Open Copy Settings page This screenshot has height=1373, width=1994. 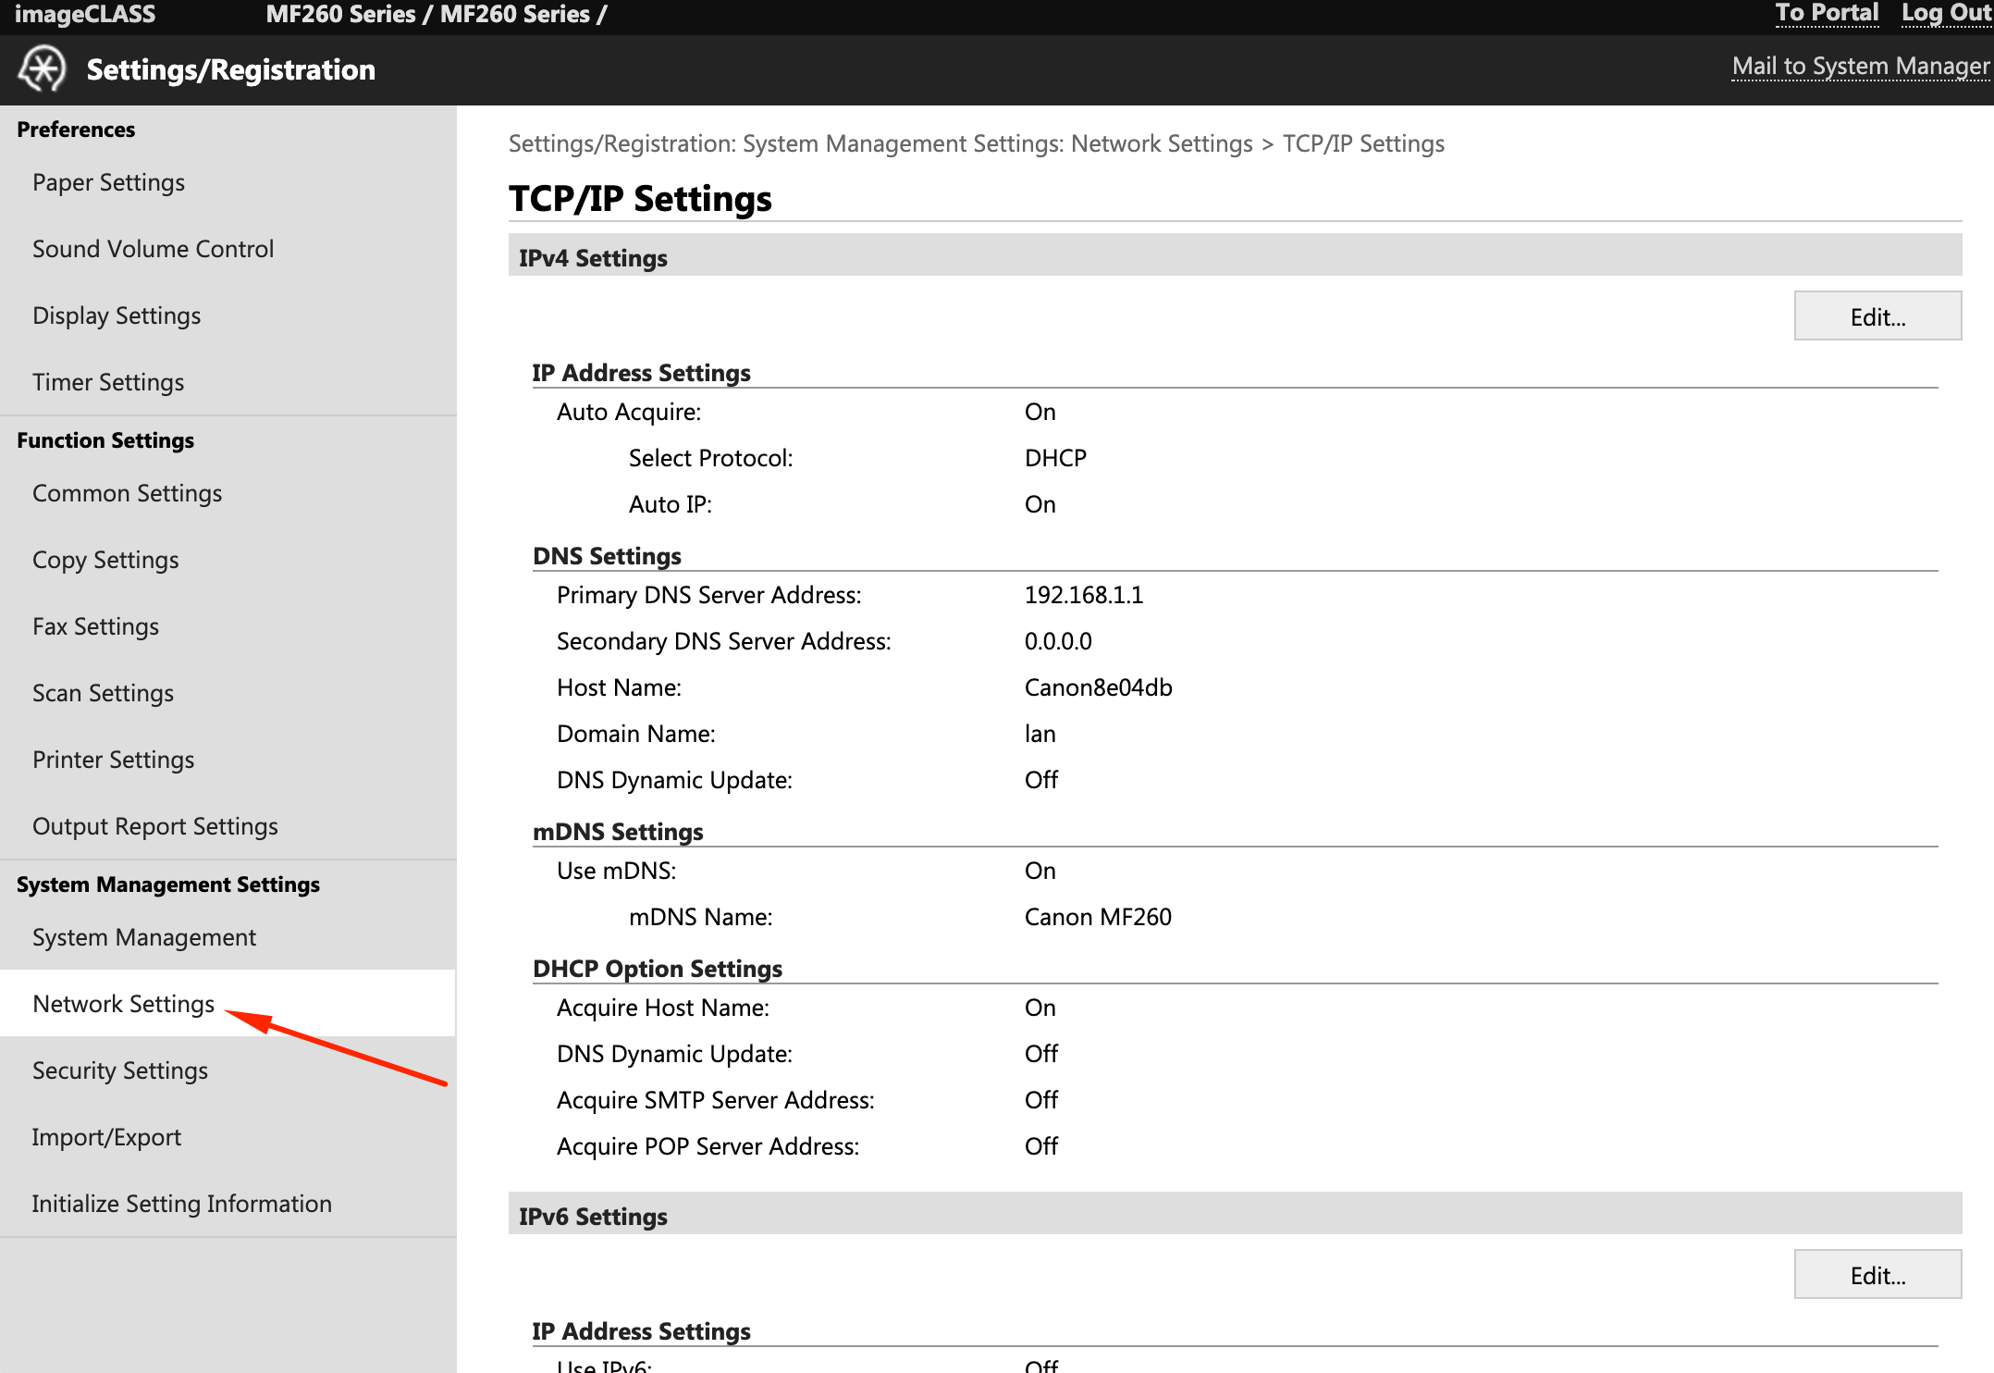coord(105,560)
